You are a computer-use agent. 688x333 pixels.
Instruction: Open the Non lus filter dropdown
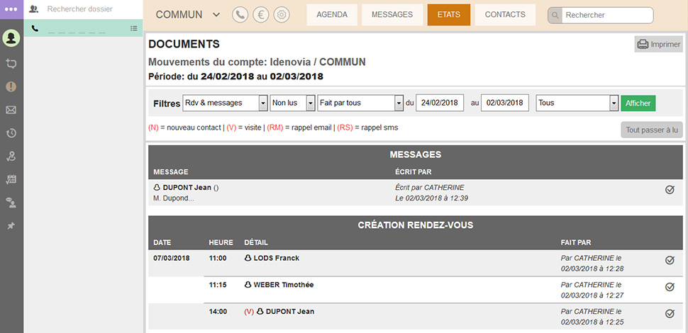[x=293, y=103]
